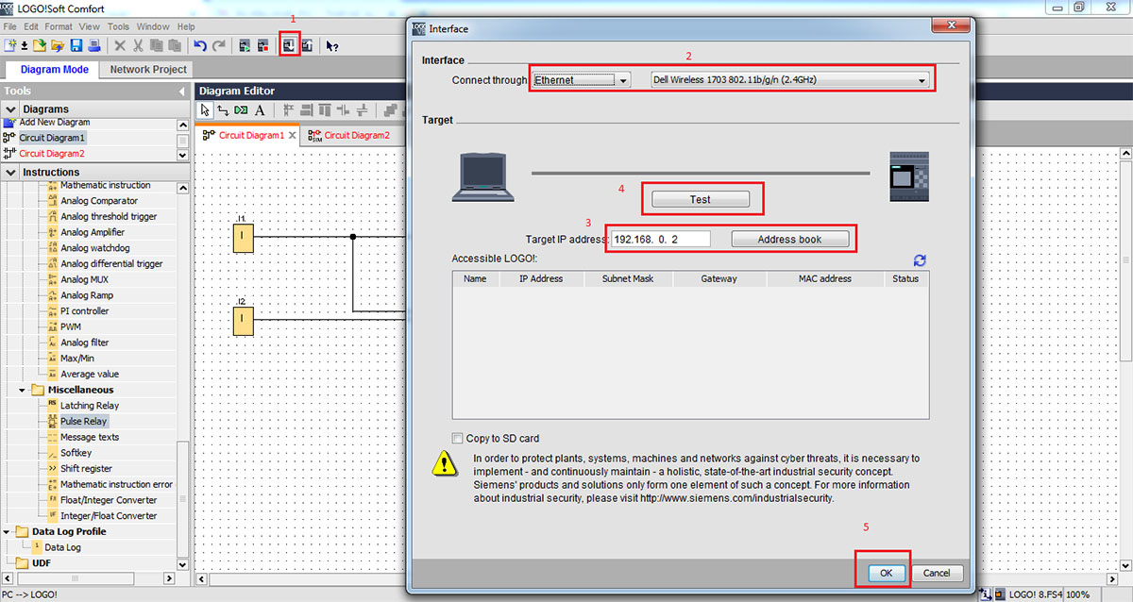
Task: Start LOGO! with the green play icon
Action: pos(245,45)
